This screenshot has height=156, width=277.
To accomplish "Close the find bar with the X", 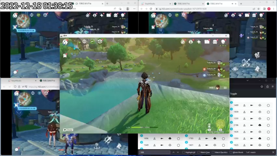I will pyautogui.click(x=273, y=152).
